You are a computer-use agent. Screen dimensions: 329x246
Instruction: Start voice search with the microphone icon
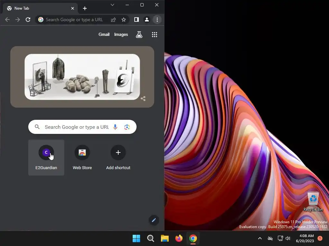(x=115, y=127)
